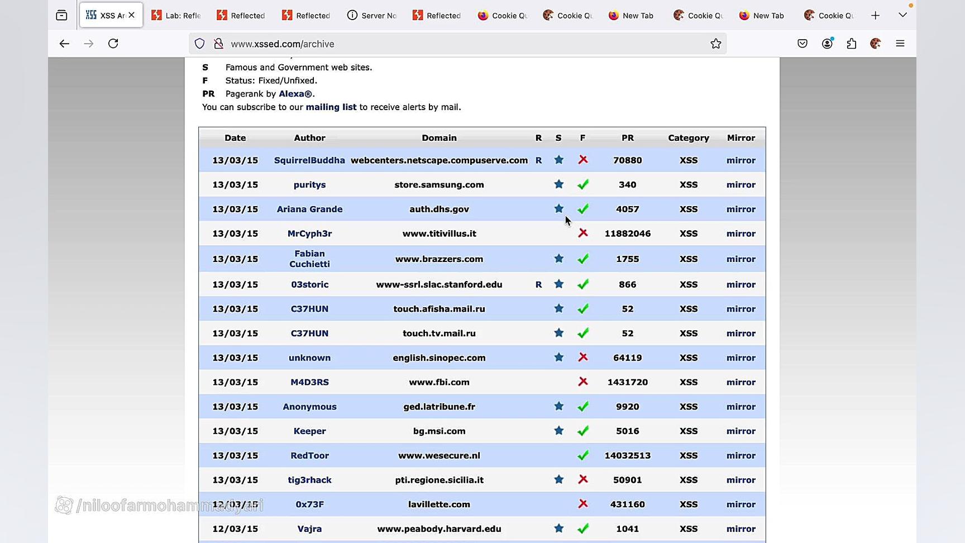The height and width of the screenshot is (543, 965).
Task: Click the R marker in the stanford.edu row
Action: 538,284
